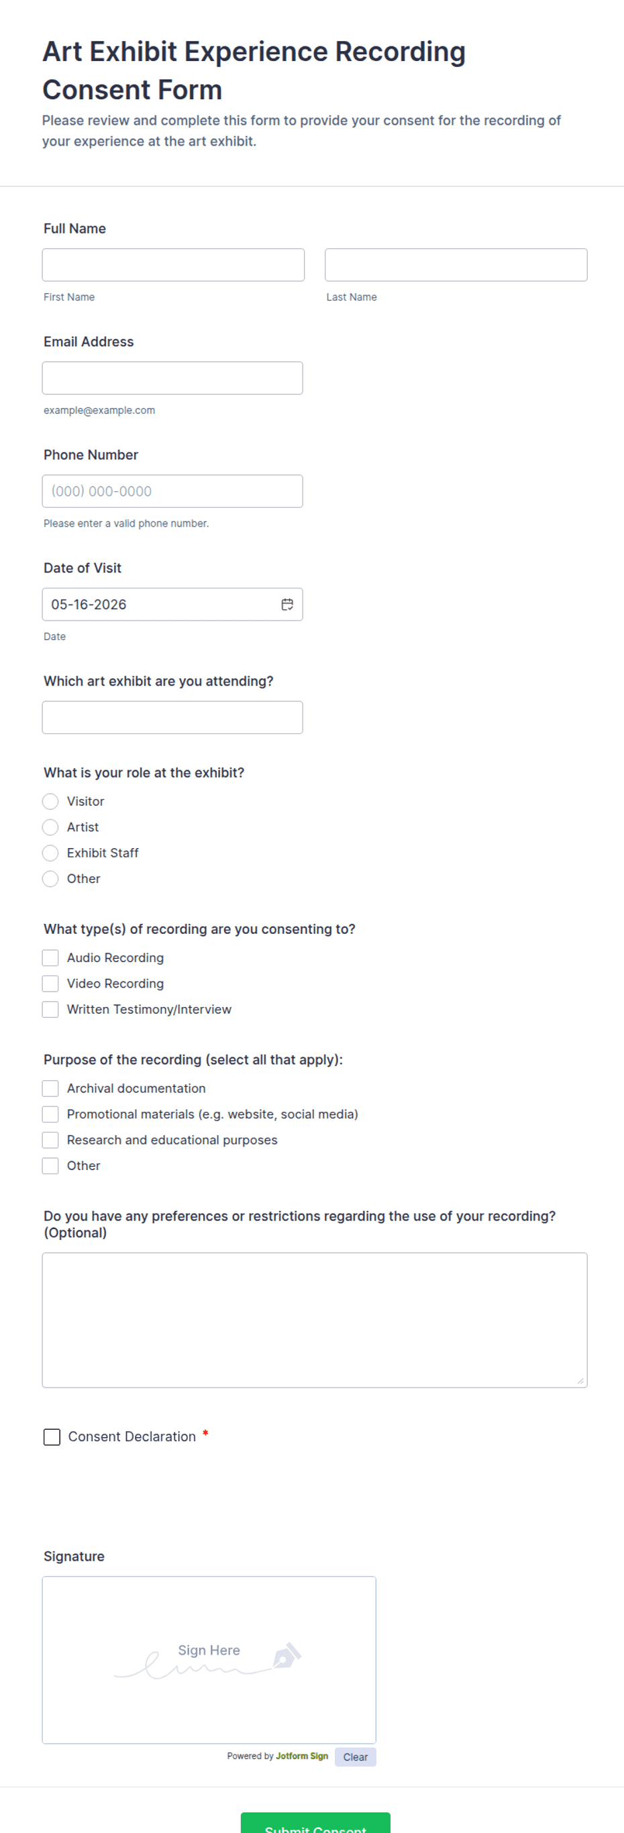The width and height of the screenshot is (624, 1833).
Task: Click the Phone Number input
Action: (x=172, y=491)
